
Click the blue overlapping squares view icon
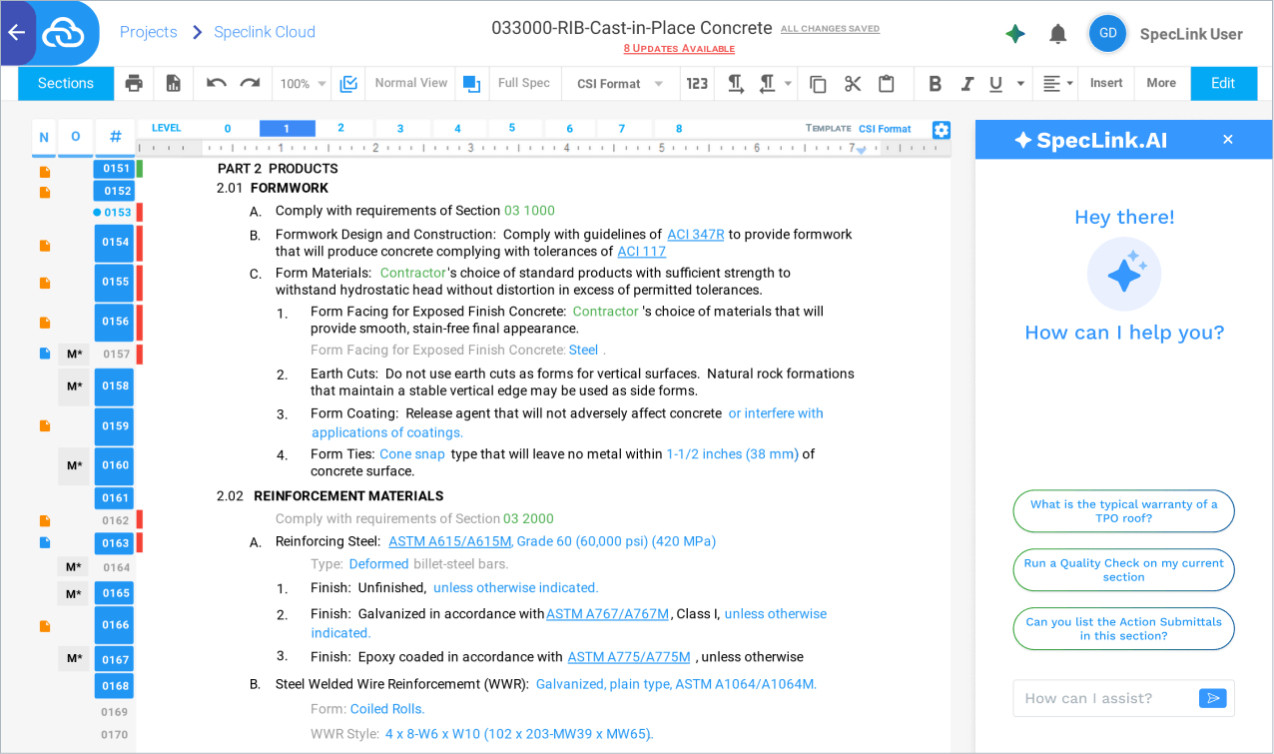click(471, 84)
